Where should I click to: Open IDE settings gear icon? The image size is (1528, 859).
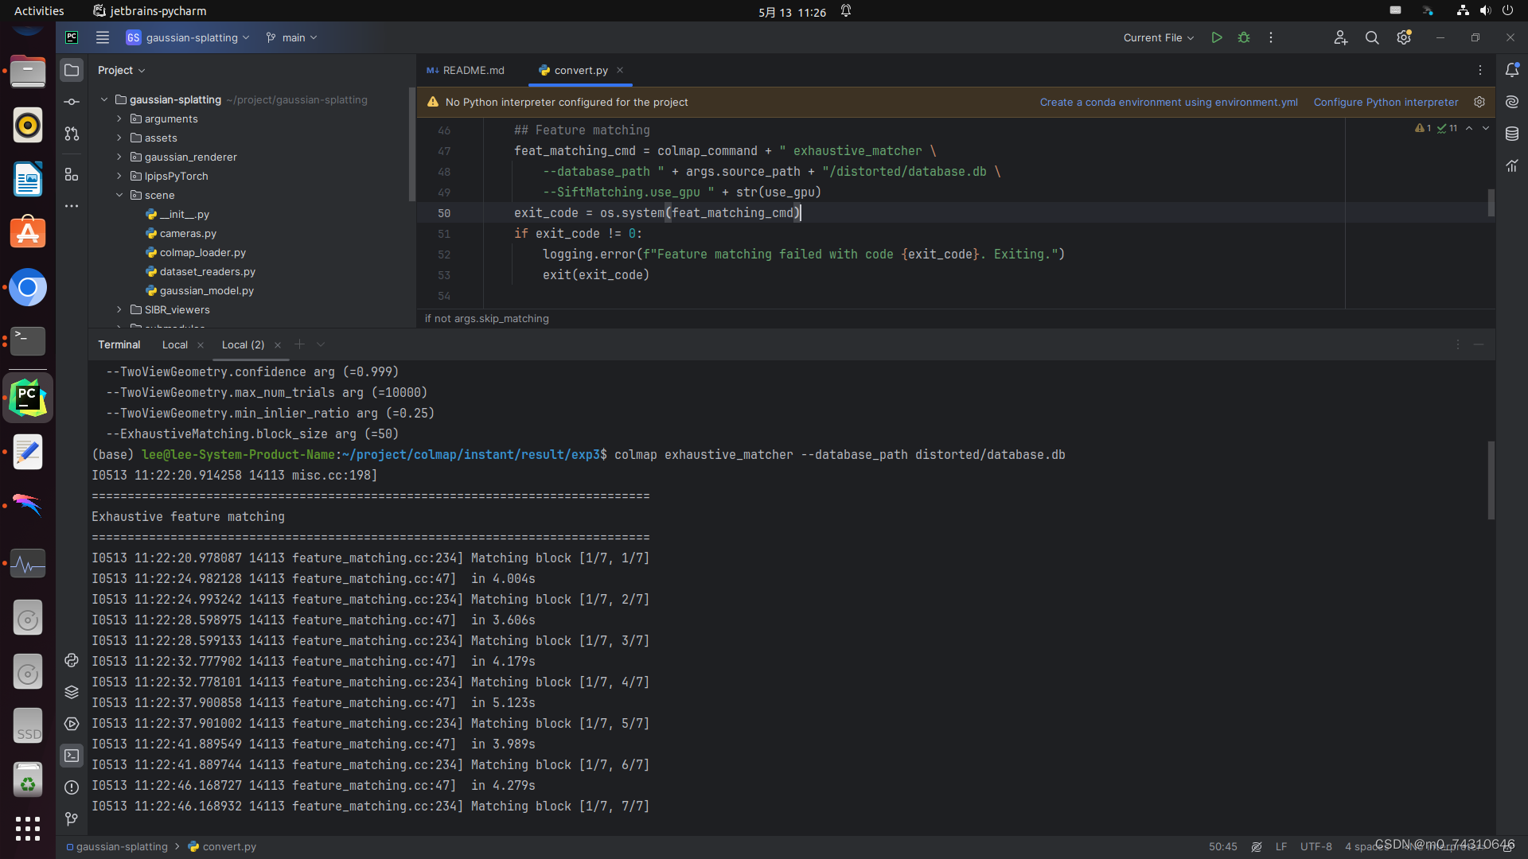tap(1403, 37)
